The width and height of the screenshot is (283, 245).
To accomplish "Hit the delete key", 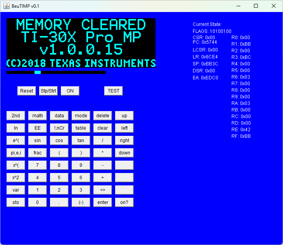I will [103, 116].
